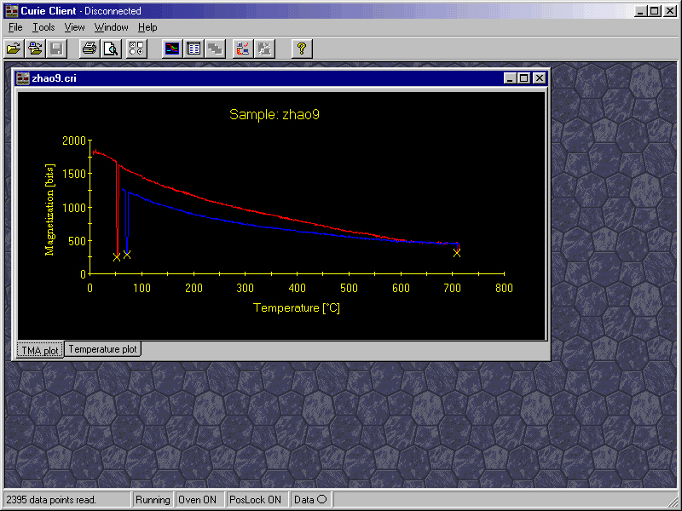
Task: Click the Open file folder icon
Action: coord(14,49)
